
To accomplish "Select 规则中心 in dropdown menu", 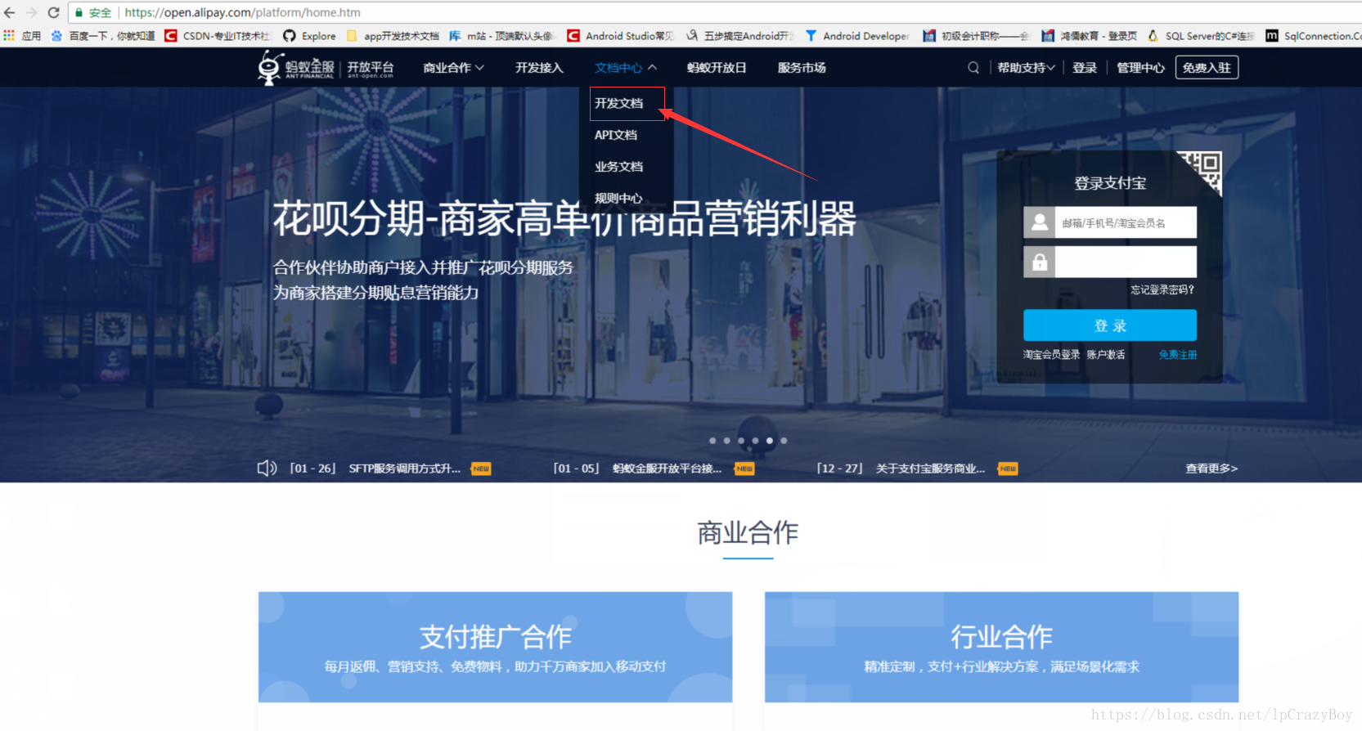I will [618, 198].
